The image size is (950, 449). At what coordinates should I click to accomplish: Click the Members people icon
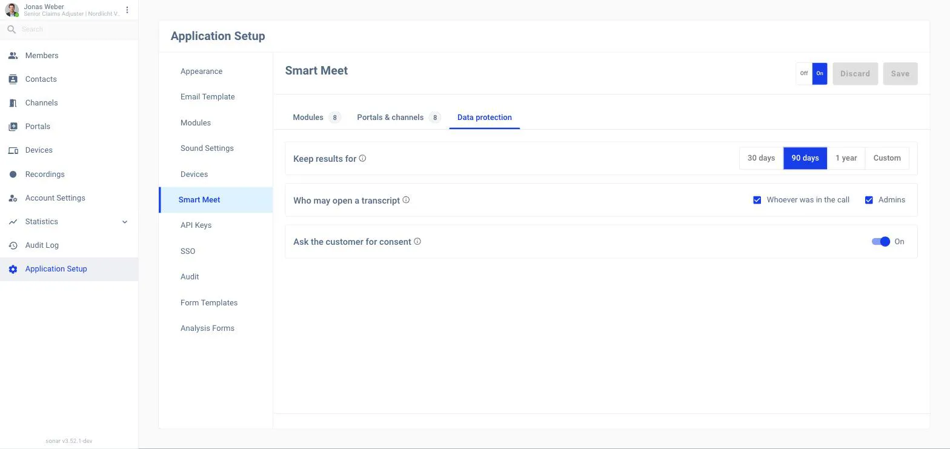(x=13, y=56)
